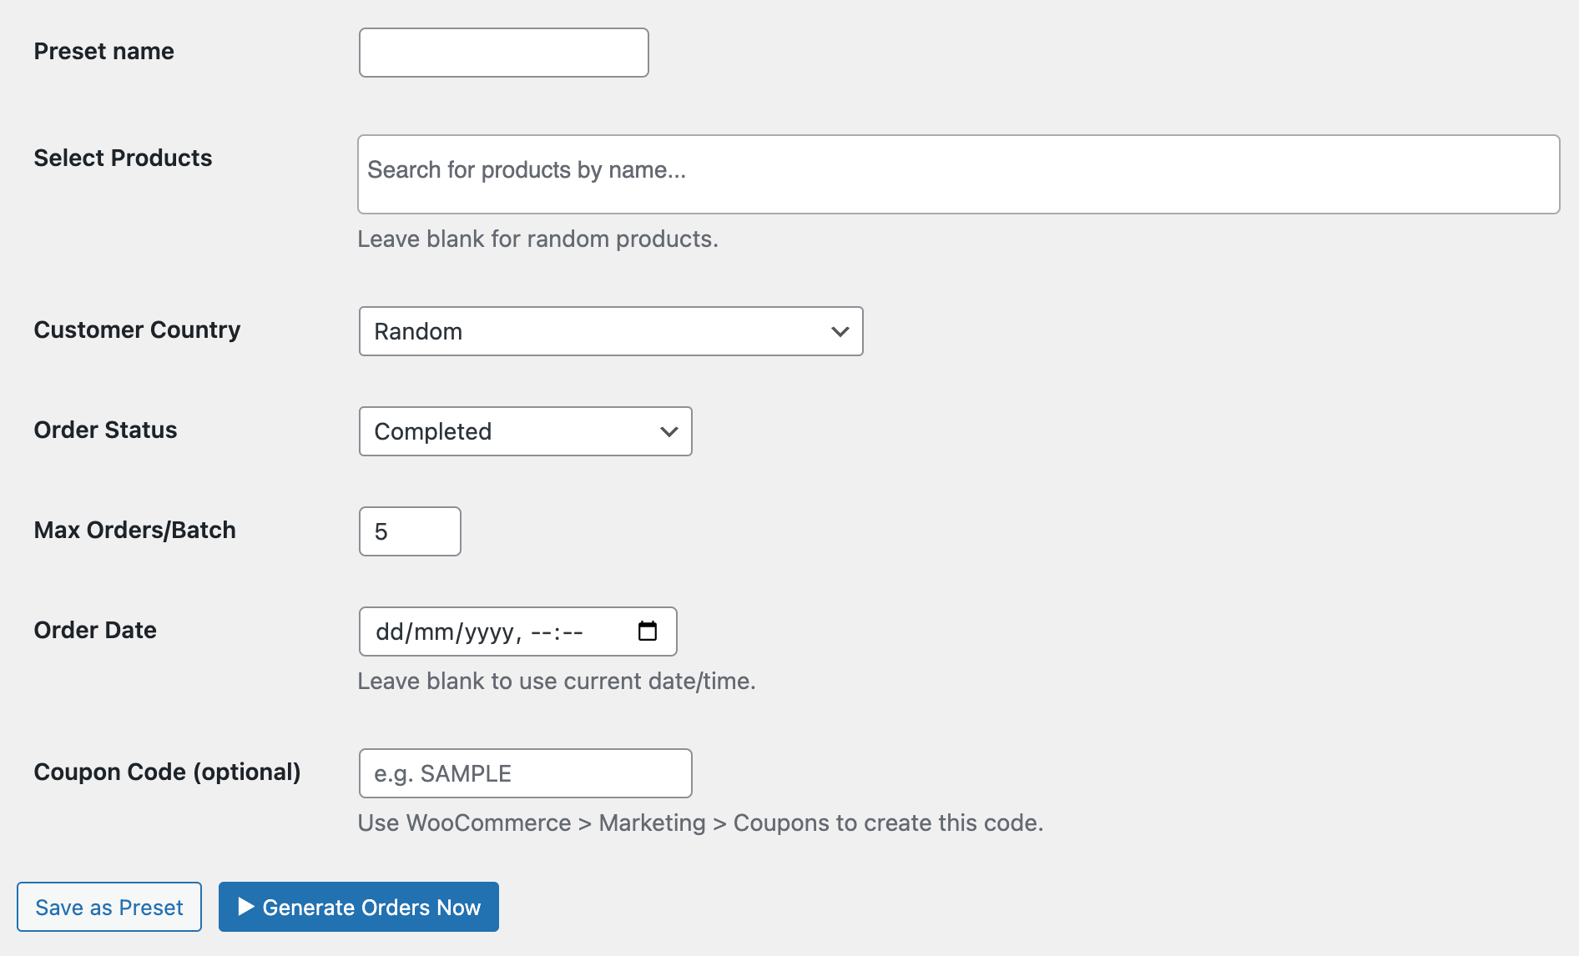The image size is (1579, 956).
Task: Select the Max Orders/Batch number field
Action: (x=409, y=532)
